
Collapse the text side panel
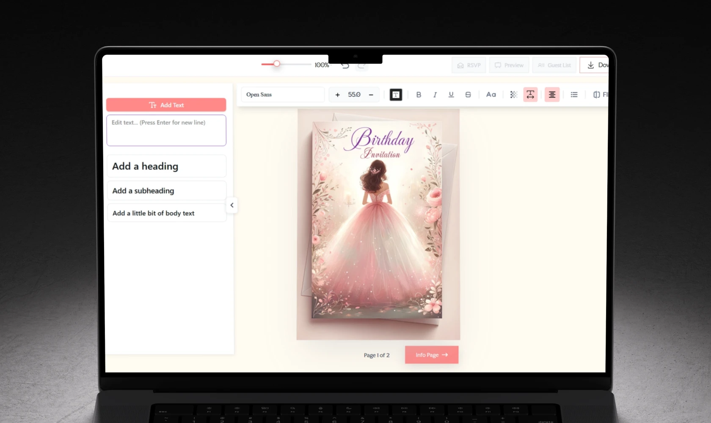232,205
